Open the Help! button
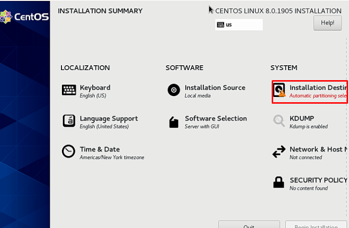 click(x=327, y=23)
